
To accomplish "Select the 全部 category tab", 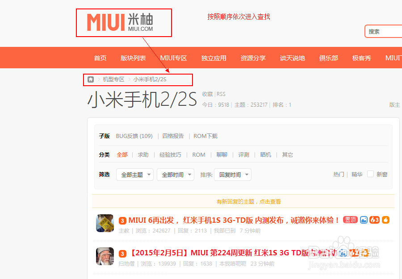I will 122,155.
